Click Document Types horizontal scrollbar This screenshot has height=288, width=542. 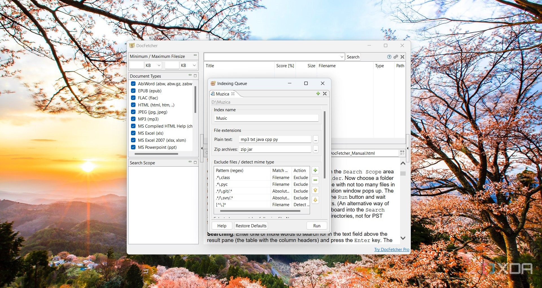pos(156,154)
